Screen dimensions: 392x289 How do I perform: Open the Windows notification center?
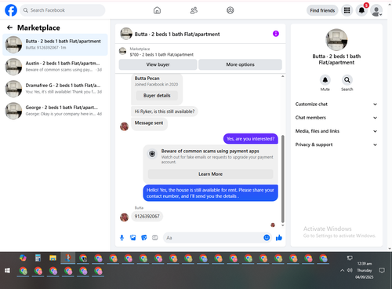382,270
